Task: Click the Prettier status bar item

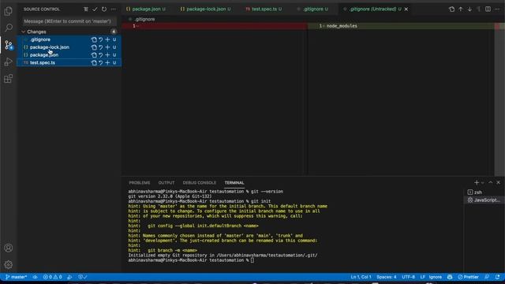Action: point(468,277)
